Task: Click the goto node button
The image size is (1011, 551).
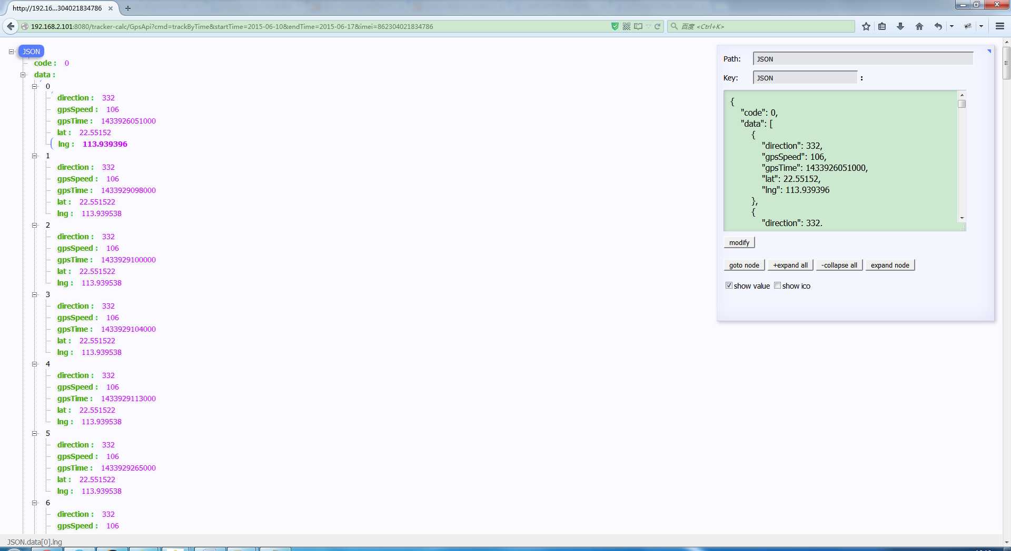Action: click(x=744, y=265)
